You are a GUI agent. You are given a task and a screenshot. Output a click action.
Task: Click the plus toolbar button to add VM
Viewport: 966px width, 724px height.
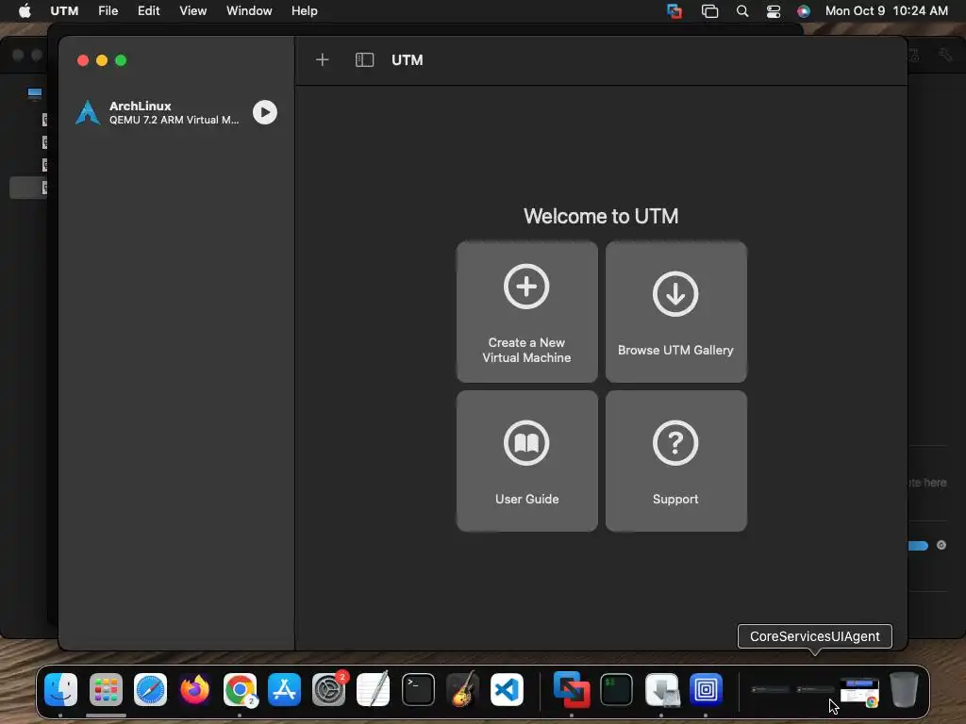coord(323,59)
